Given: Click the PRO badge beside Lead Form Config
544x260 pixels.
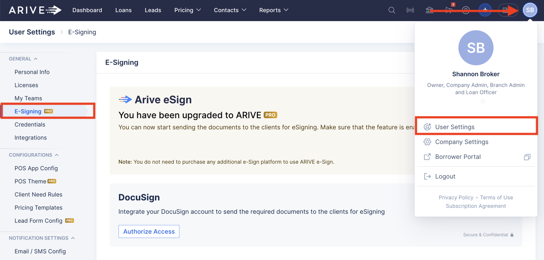Looking at the screenshot, I should pyautogui.click(x=69, y=221).
